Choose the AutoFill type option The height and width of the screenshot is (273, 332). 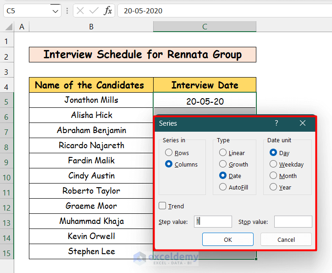pos(223,187)
